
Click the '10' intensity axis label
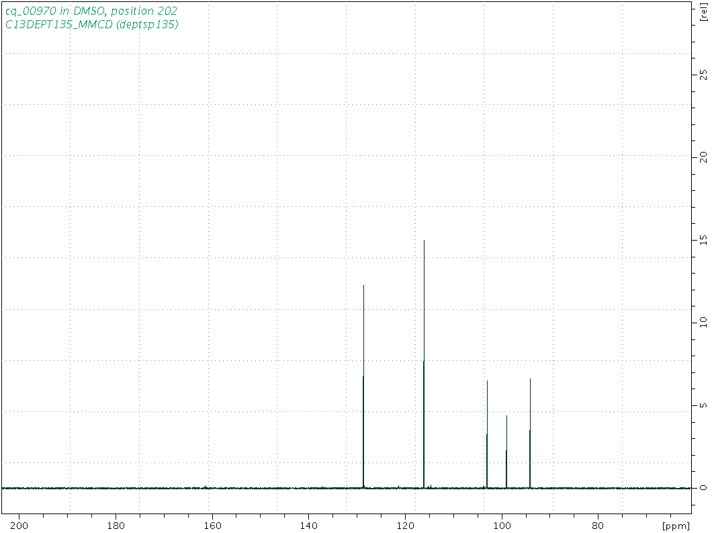point(703,322)
